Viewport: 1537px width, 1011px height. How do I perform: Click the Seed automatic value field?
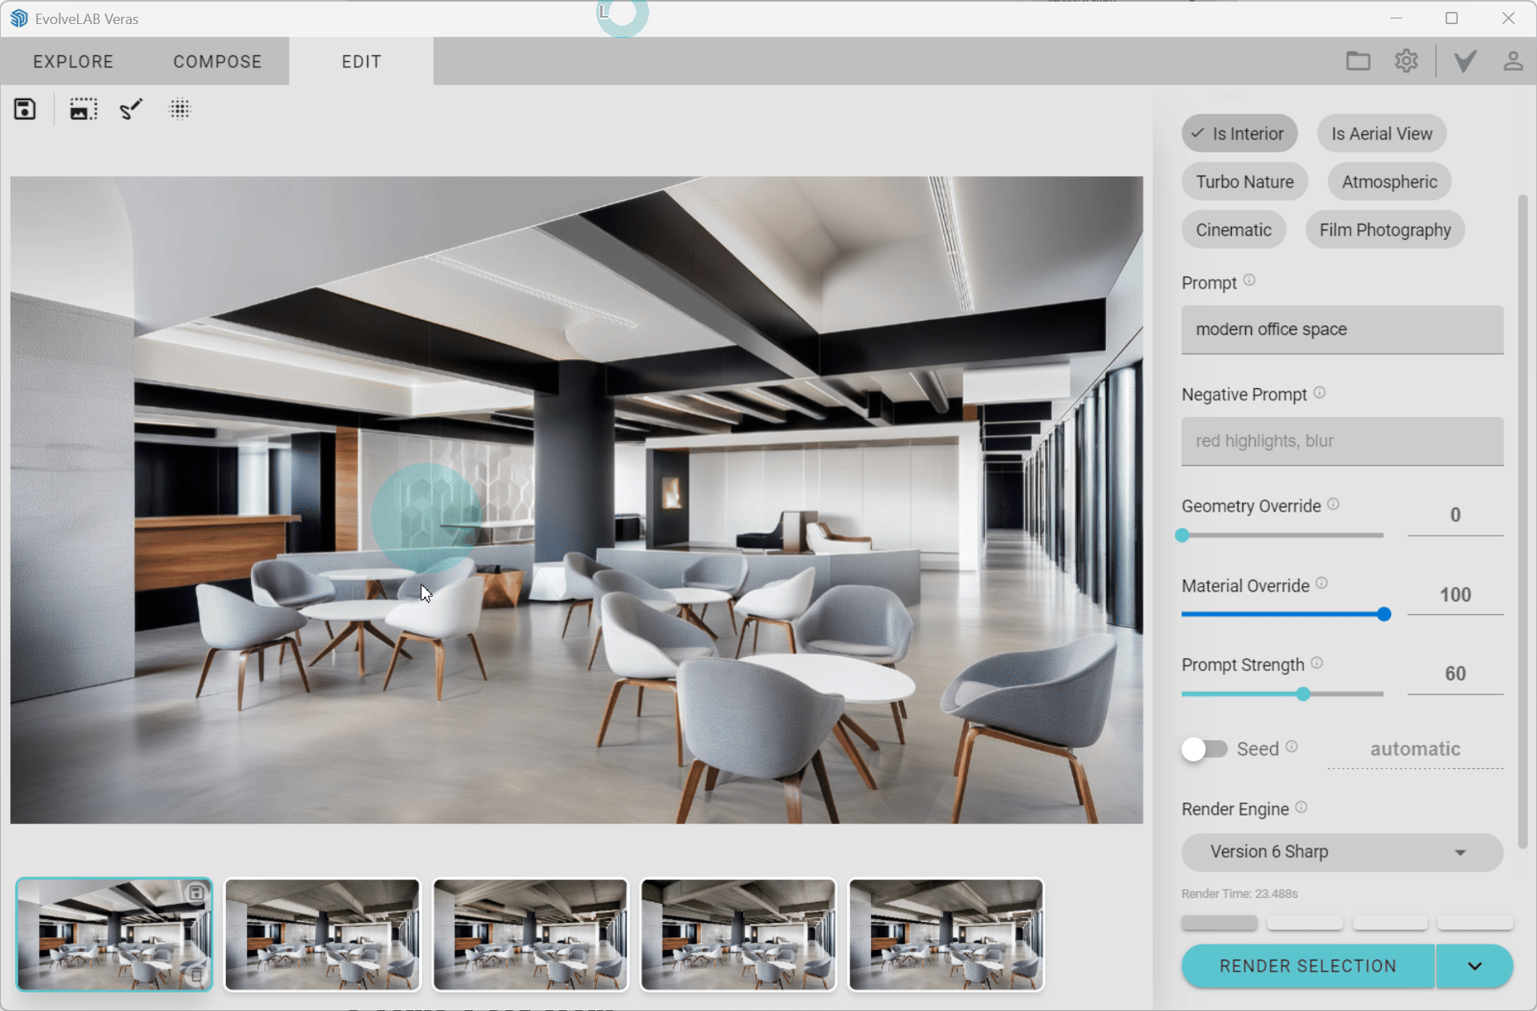(x=1415, y=750)
